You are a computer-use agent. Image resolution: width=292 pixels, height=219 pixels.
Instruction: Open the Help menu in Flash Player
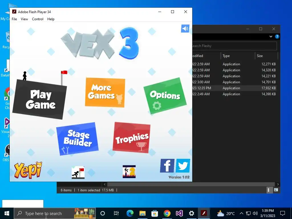point(51,19)
